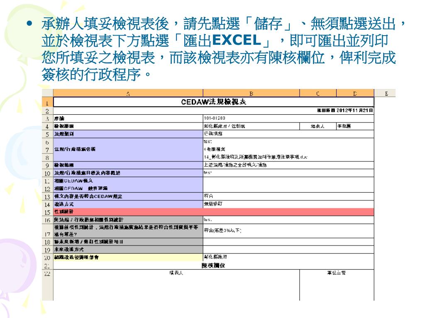425x318 pixels.
Task: Select row header 16
Action: [48, 220]
